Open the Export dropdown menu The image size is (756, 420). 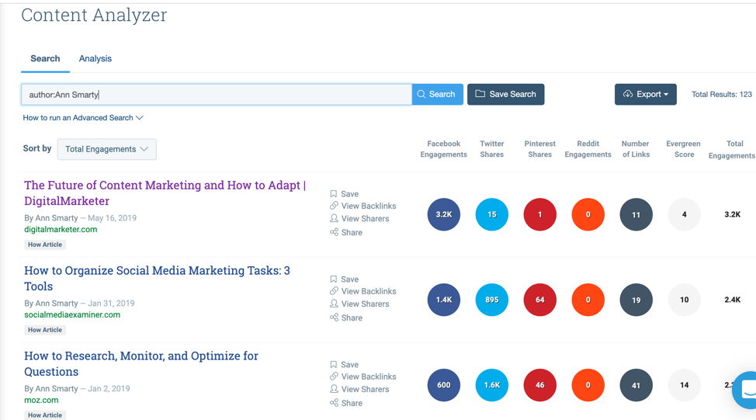coord(646,94)
